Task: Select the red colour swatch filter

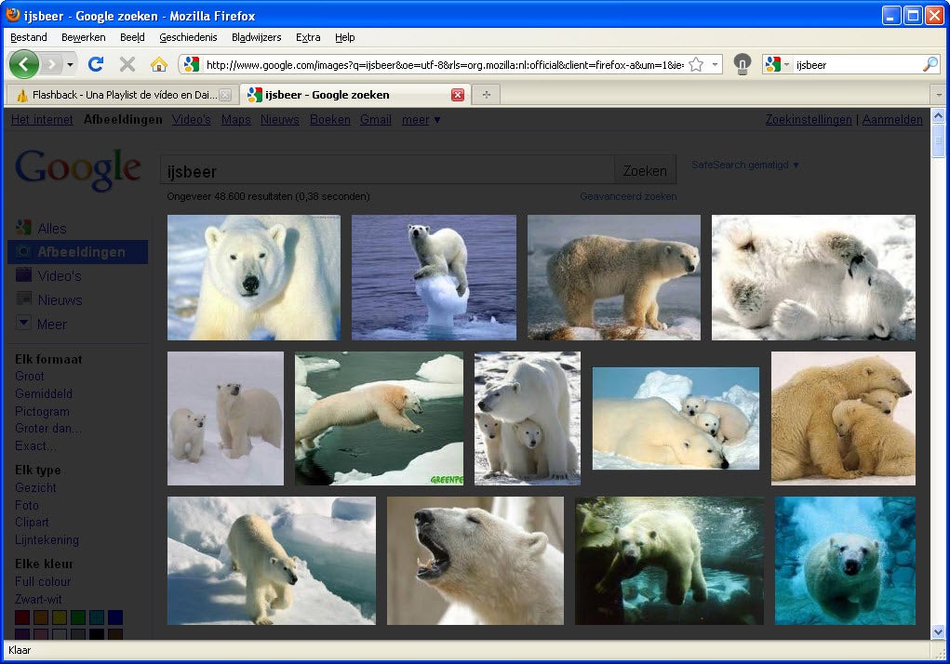Action: point(22,617)
